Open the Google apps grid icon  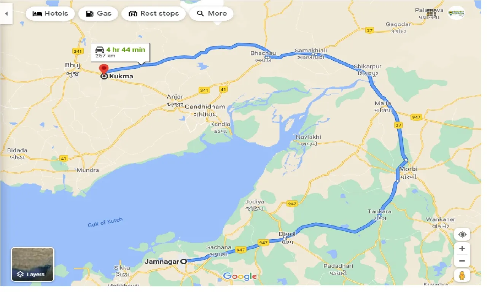tap(431, 13)
